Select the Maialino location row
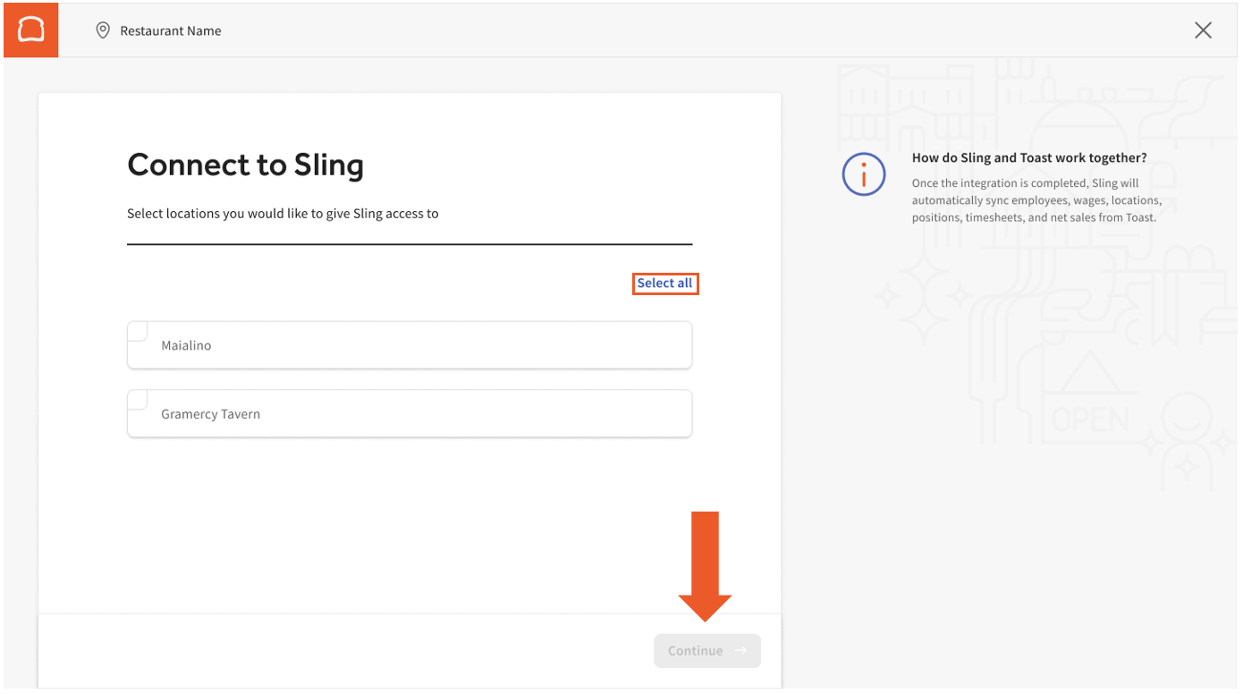Screen dimensions: 1243x694 pos(409,344)
